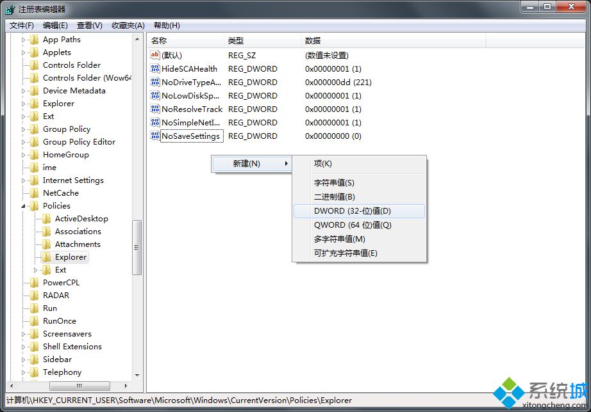Click the tree's horizontal scrollbar left arrow
The image size is (591, 412).
12,386
